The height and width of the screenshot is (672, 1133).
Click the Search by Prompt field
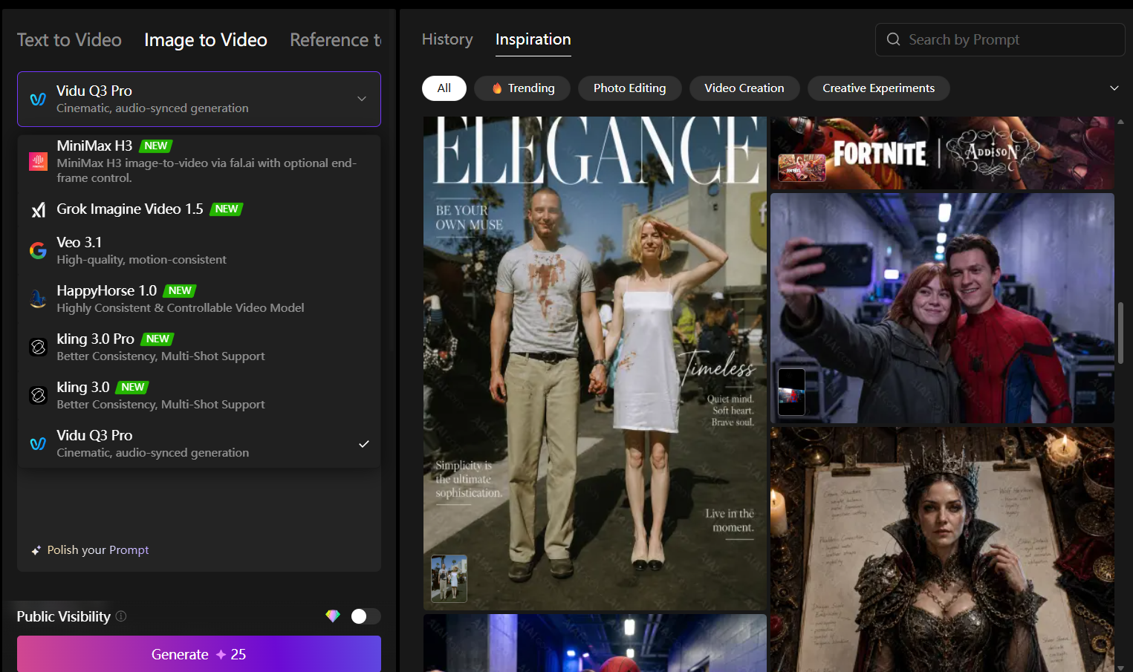tap(1000, 39)
